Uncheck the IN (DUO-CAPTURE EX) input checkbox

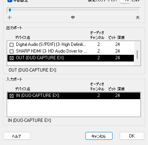tap(12, 96)
